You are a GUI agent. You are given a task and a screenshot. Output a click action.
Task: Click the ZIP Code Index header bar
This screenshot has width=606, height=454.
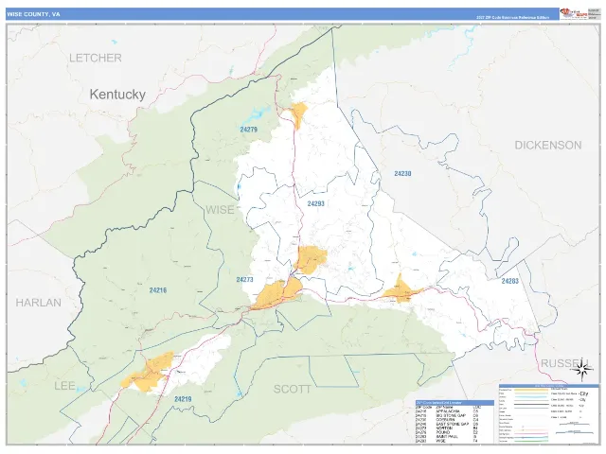click(454, 403)
